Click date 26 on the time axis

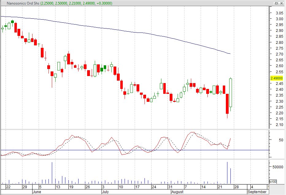point(88,187)
